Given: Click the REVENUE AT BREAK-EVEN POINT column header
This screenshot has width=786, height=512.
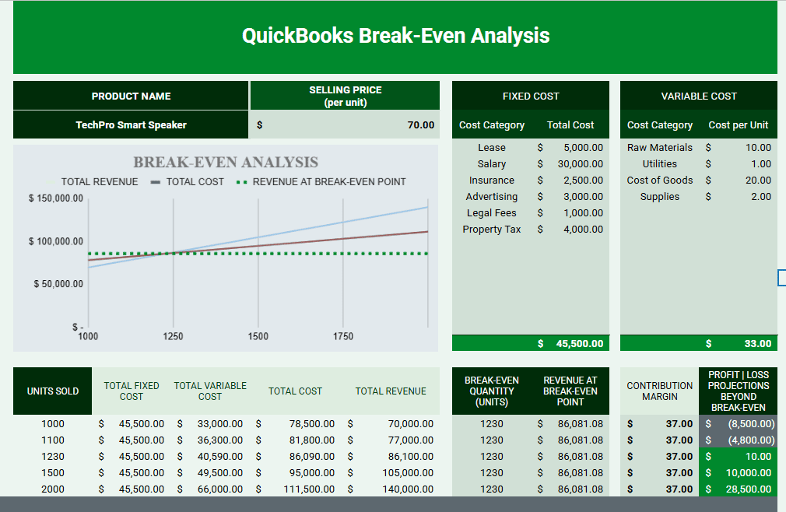Looking at the screenshot, I should pyautogui.click(x=570, y=391).
